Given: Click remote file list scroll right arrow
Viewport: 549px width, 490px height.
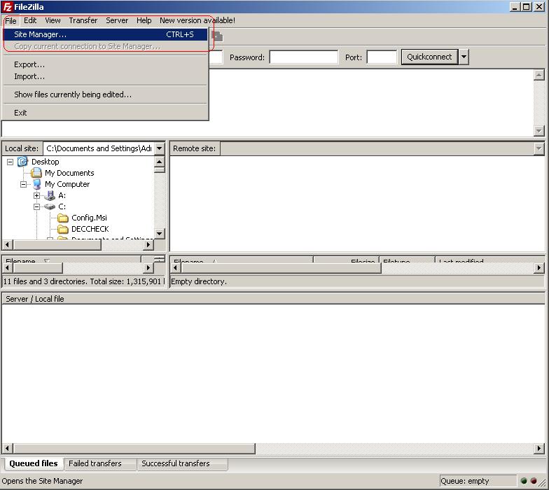Looking at the screenshot, I should point(539,268).
